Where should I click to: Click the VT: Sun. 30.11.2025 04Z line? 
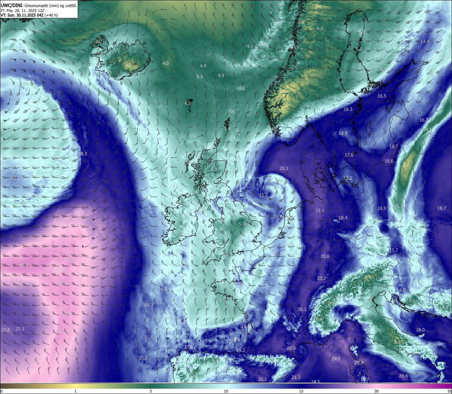pyautogui.click(x=29, y=15)
